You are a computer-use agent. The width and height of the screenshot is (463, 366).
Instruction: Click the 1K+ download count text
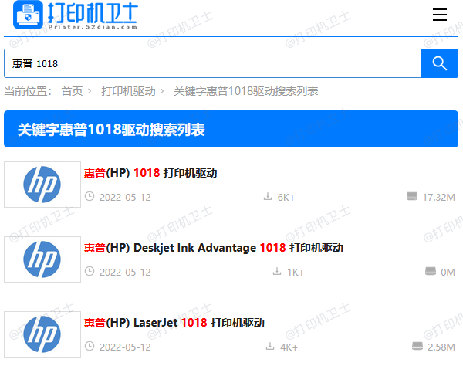296,273
